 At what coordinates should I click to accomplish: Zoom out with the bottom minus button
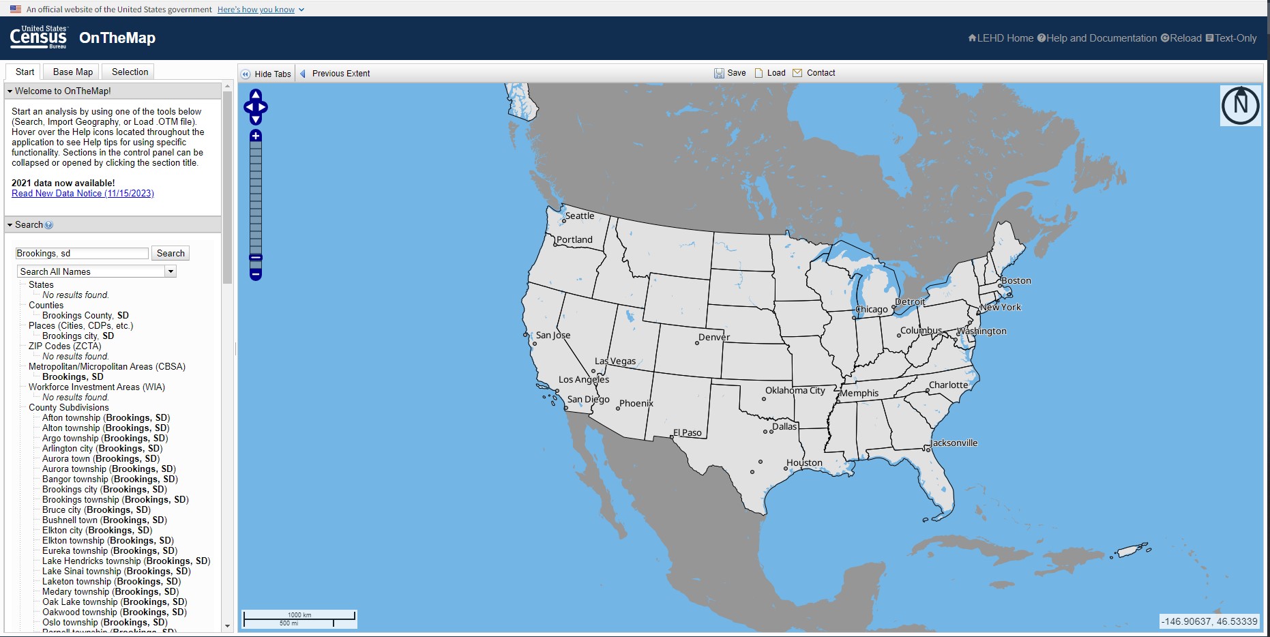click(256, 274)
